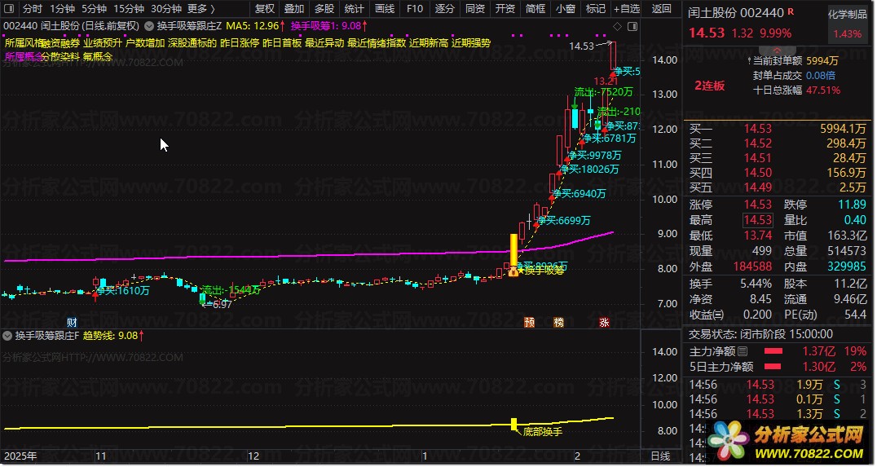Switch to the 5分钟 chart tab

tap(94, 8)
